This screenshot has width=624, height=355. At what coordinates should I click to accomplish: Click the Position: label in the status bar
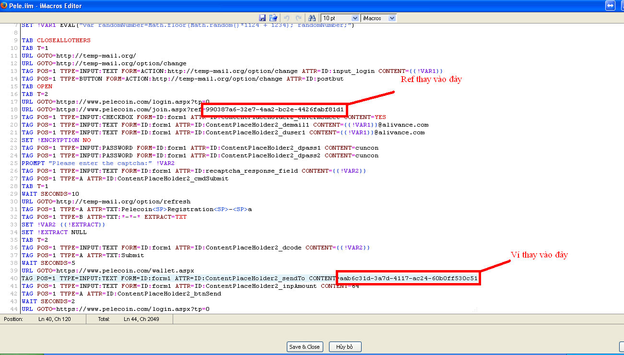[x=13, y=319]
